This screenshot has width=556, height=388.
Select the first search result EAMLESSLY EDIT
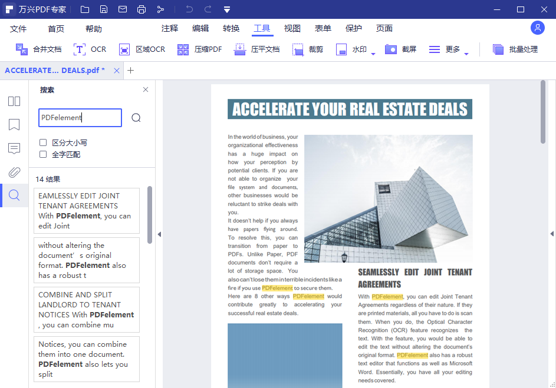(85, 211)
